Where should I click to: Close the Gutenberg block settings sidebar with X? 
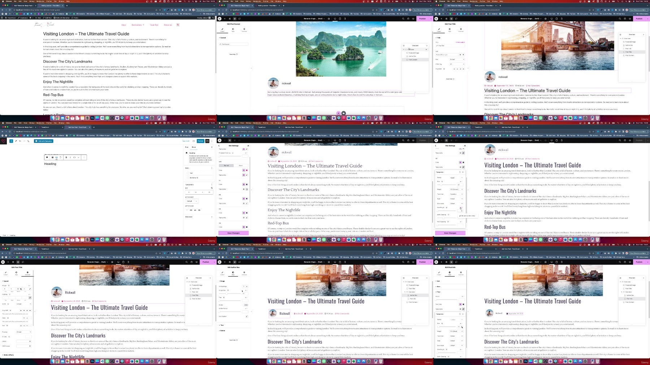click(212, 147)
